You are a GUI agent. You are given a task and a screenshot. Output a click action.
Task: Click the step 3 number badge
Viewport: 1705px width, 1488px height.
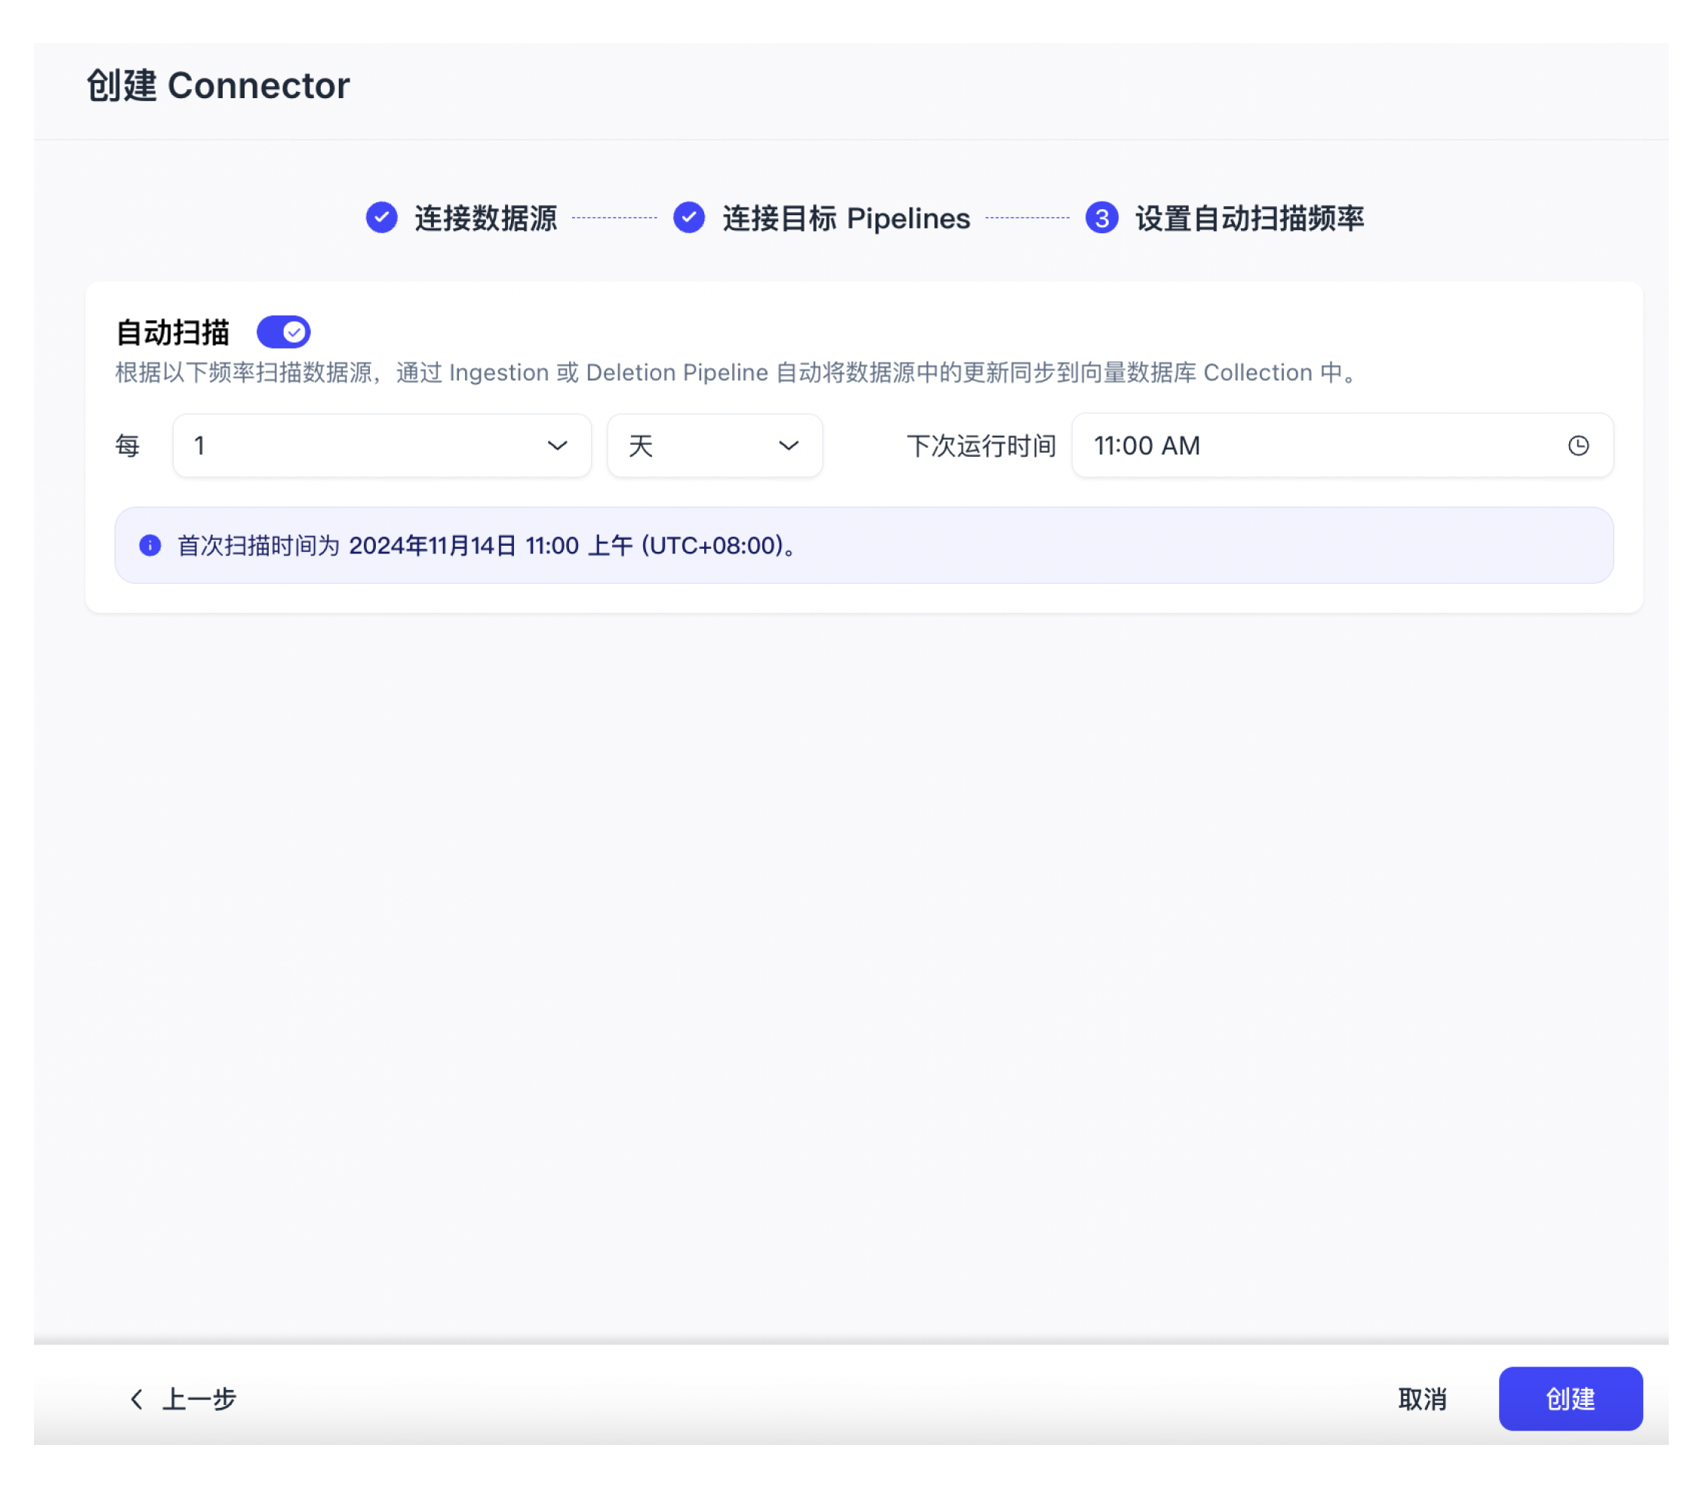(1101, 217)
